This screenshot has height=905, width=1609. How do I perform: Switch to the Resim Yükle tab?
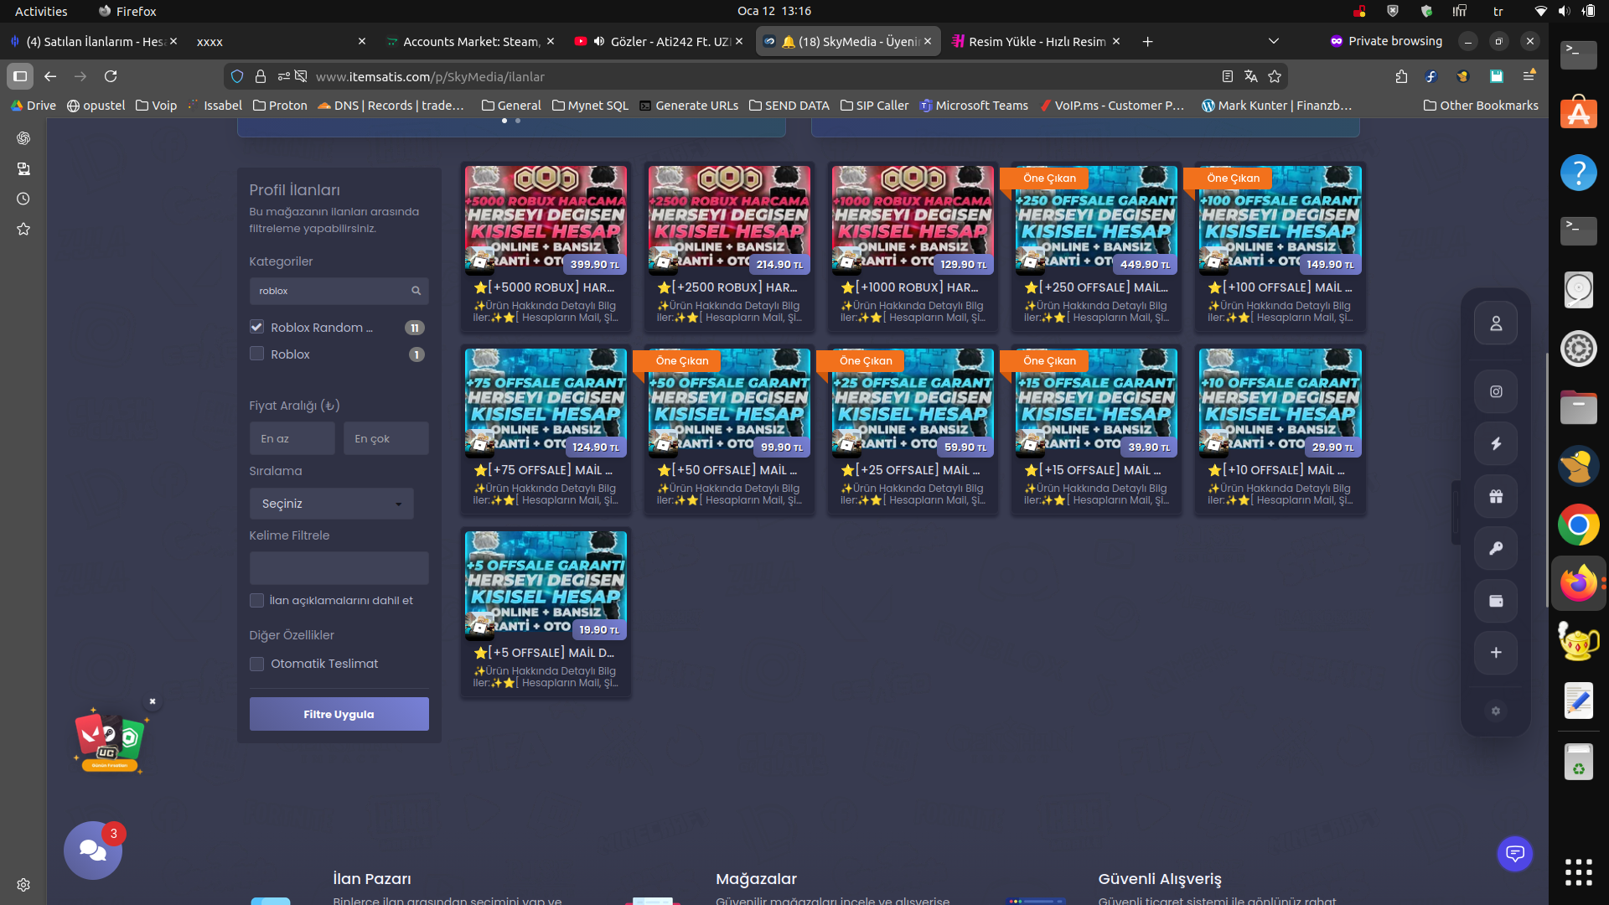(x=1036, y=41)
